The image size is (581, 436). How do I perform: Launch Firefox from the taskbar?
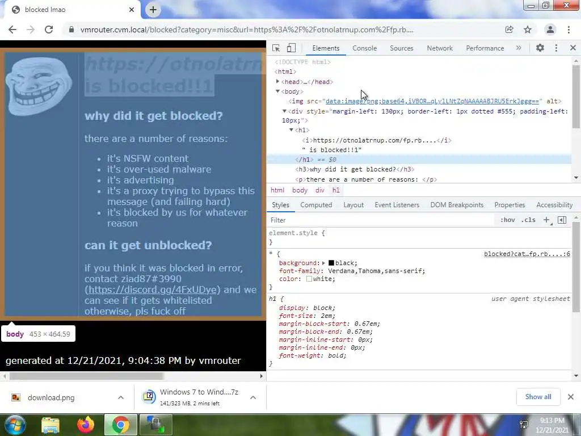(x=86, y=425)
